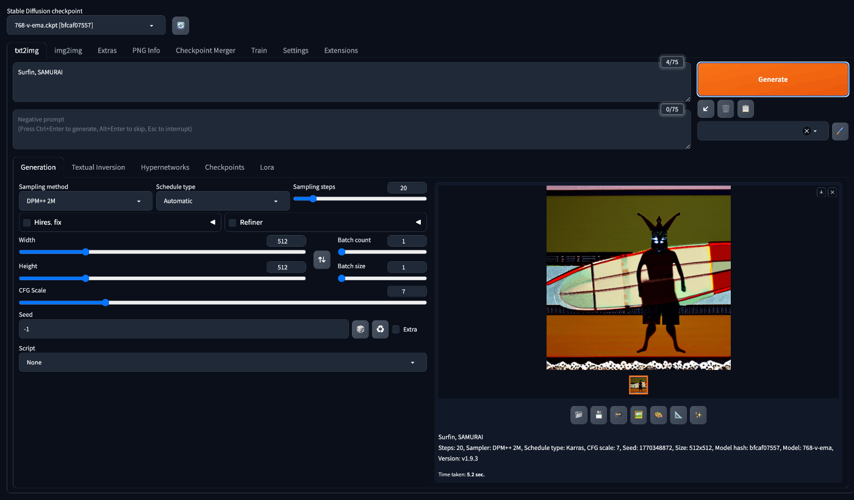Click the Batch count slider
Screen dimensions: 854x500
pos(382,252)
